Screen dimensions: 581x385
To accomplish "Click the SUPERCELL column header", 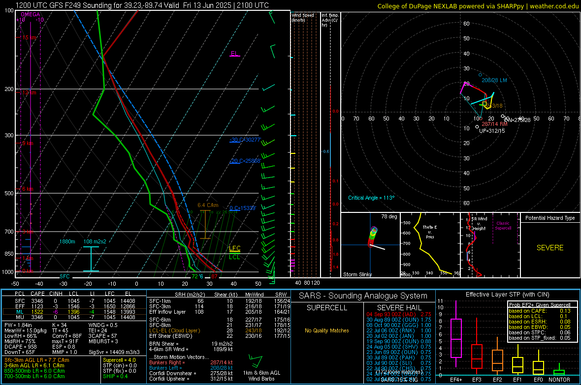I will [327, 308].
